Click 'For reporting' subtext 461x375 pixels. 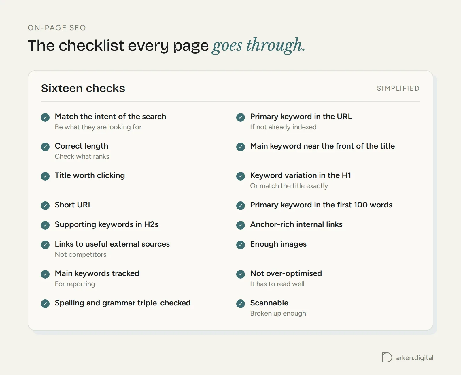click(75, 284)
